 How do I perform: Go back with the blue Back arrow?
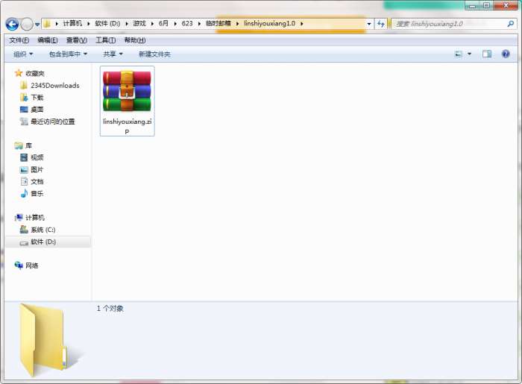point(13,24)
